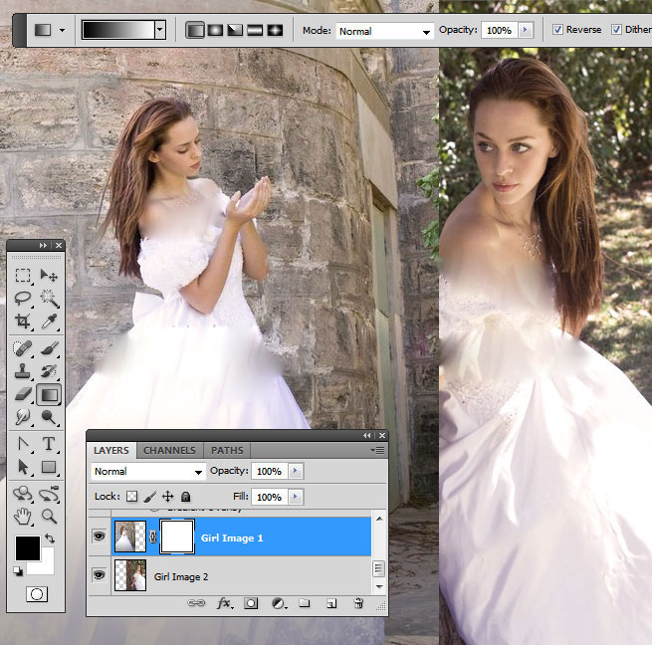
Task: Select the Girl Image 1 layer mask thumbnail
Action: 175,537
